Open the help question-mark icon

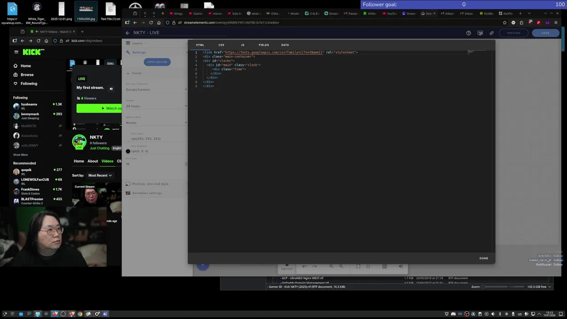click(x=469, y=33)
